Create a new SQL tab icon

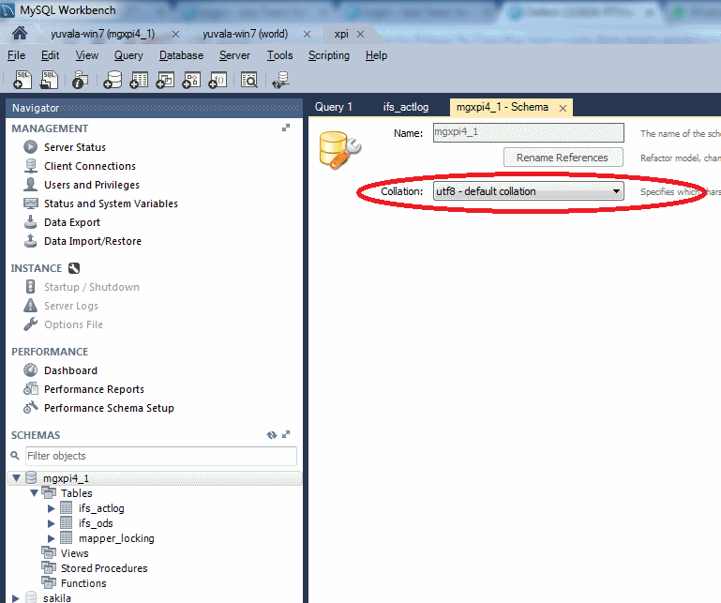pos(23,80)
